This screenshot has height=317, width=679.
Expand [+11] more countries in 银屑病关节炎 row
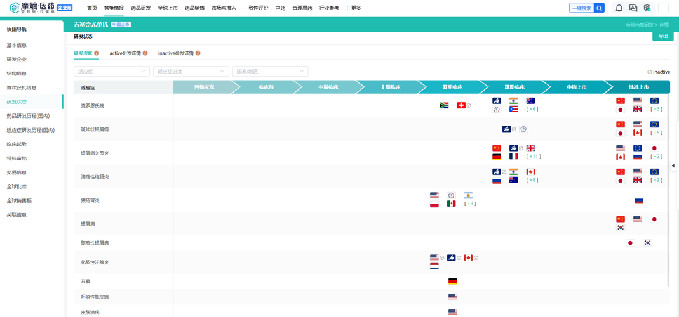(533, 156)
